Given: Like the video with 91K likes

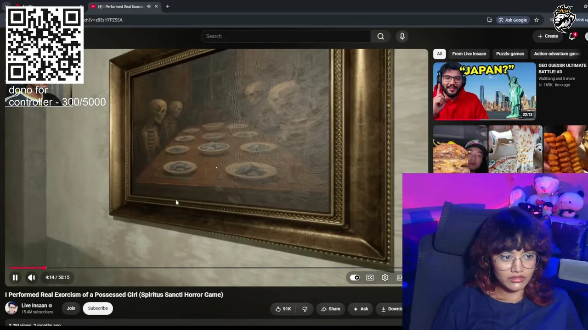Looking at the screenshot, I should 283,309.
